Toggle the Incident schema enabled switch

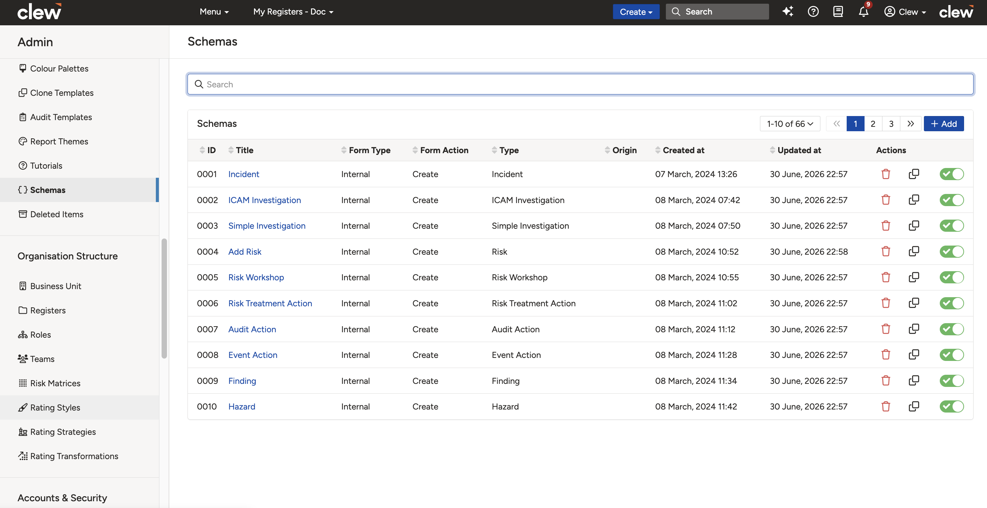pyautogui.click(x=951, y=174)
